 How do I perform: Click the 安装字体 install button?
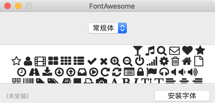pos(182,96)
